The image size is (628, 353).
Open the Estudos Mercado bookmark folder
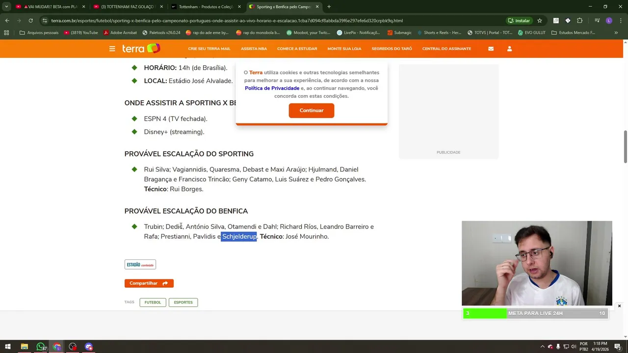[x=573, y=33]
